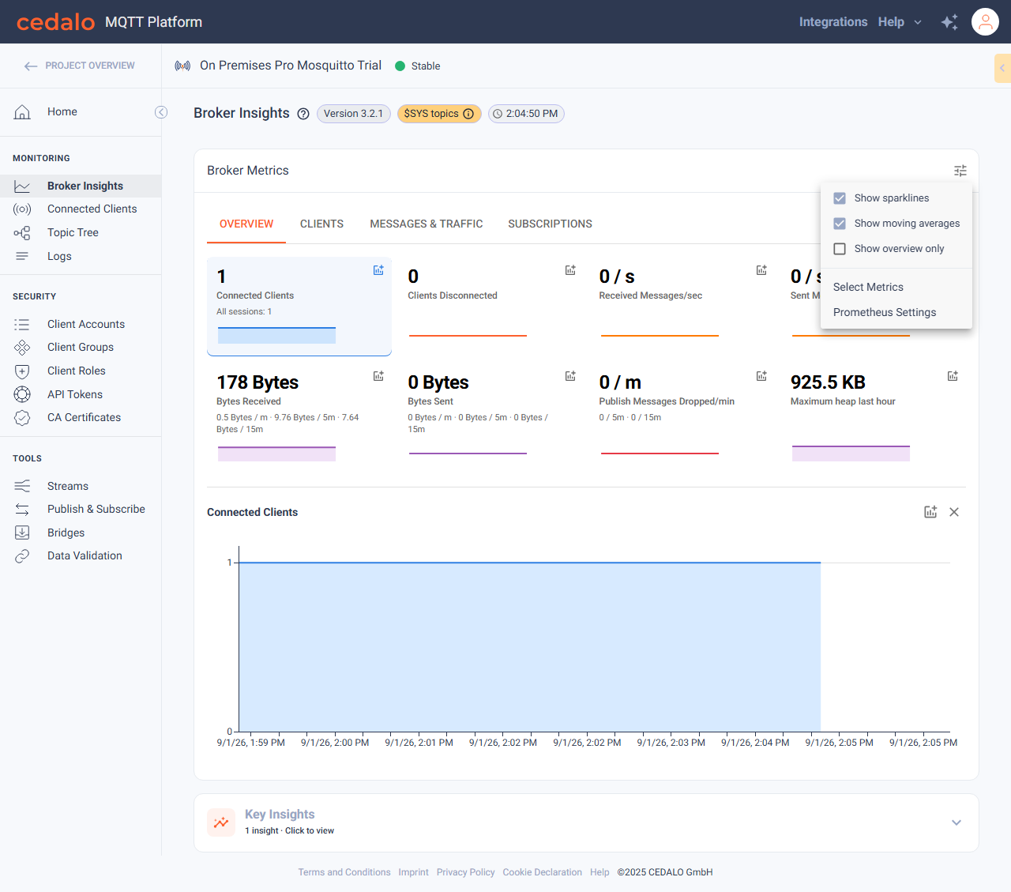1011x892 pixels.
Task: Click the add chart icon beside the close icon
Action: (930, 512)
